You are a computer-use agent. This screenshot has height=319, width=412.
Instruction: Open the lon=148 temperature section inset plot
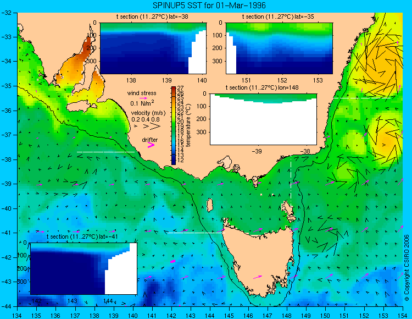263,119
